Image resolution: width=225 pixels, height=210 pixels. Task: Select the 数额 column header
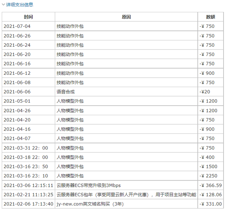(x=211, y=17)
